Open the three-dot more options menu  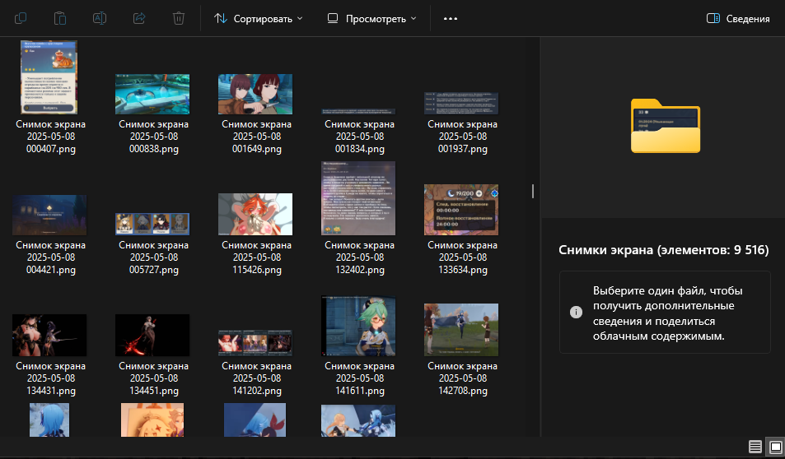pos(451,18)
